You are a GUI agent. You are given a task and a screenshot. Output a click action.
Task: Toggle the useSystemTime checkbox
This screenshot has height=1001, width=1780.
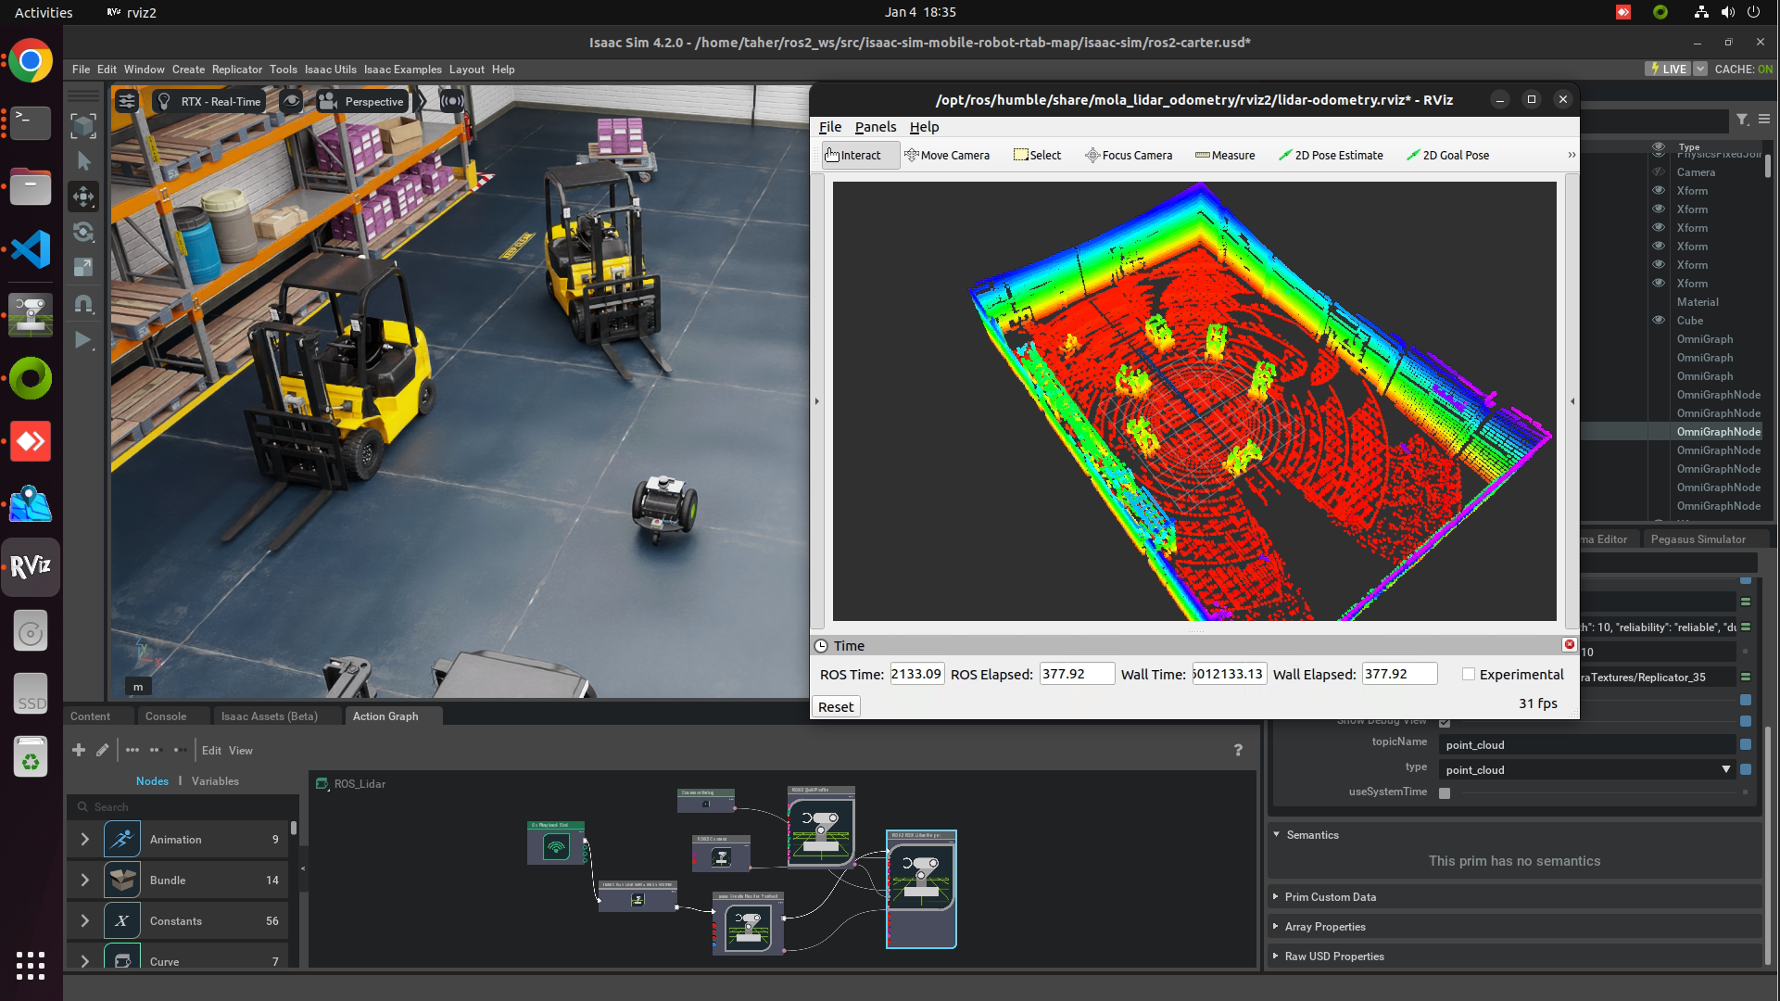pos(1445,792)
